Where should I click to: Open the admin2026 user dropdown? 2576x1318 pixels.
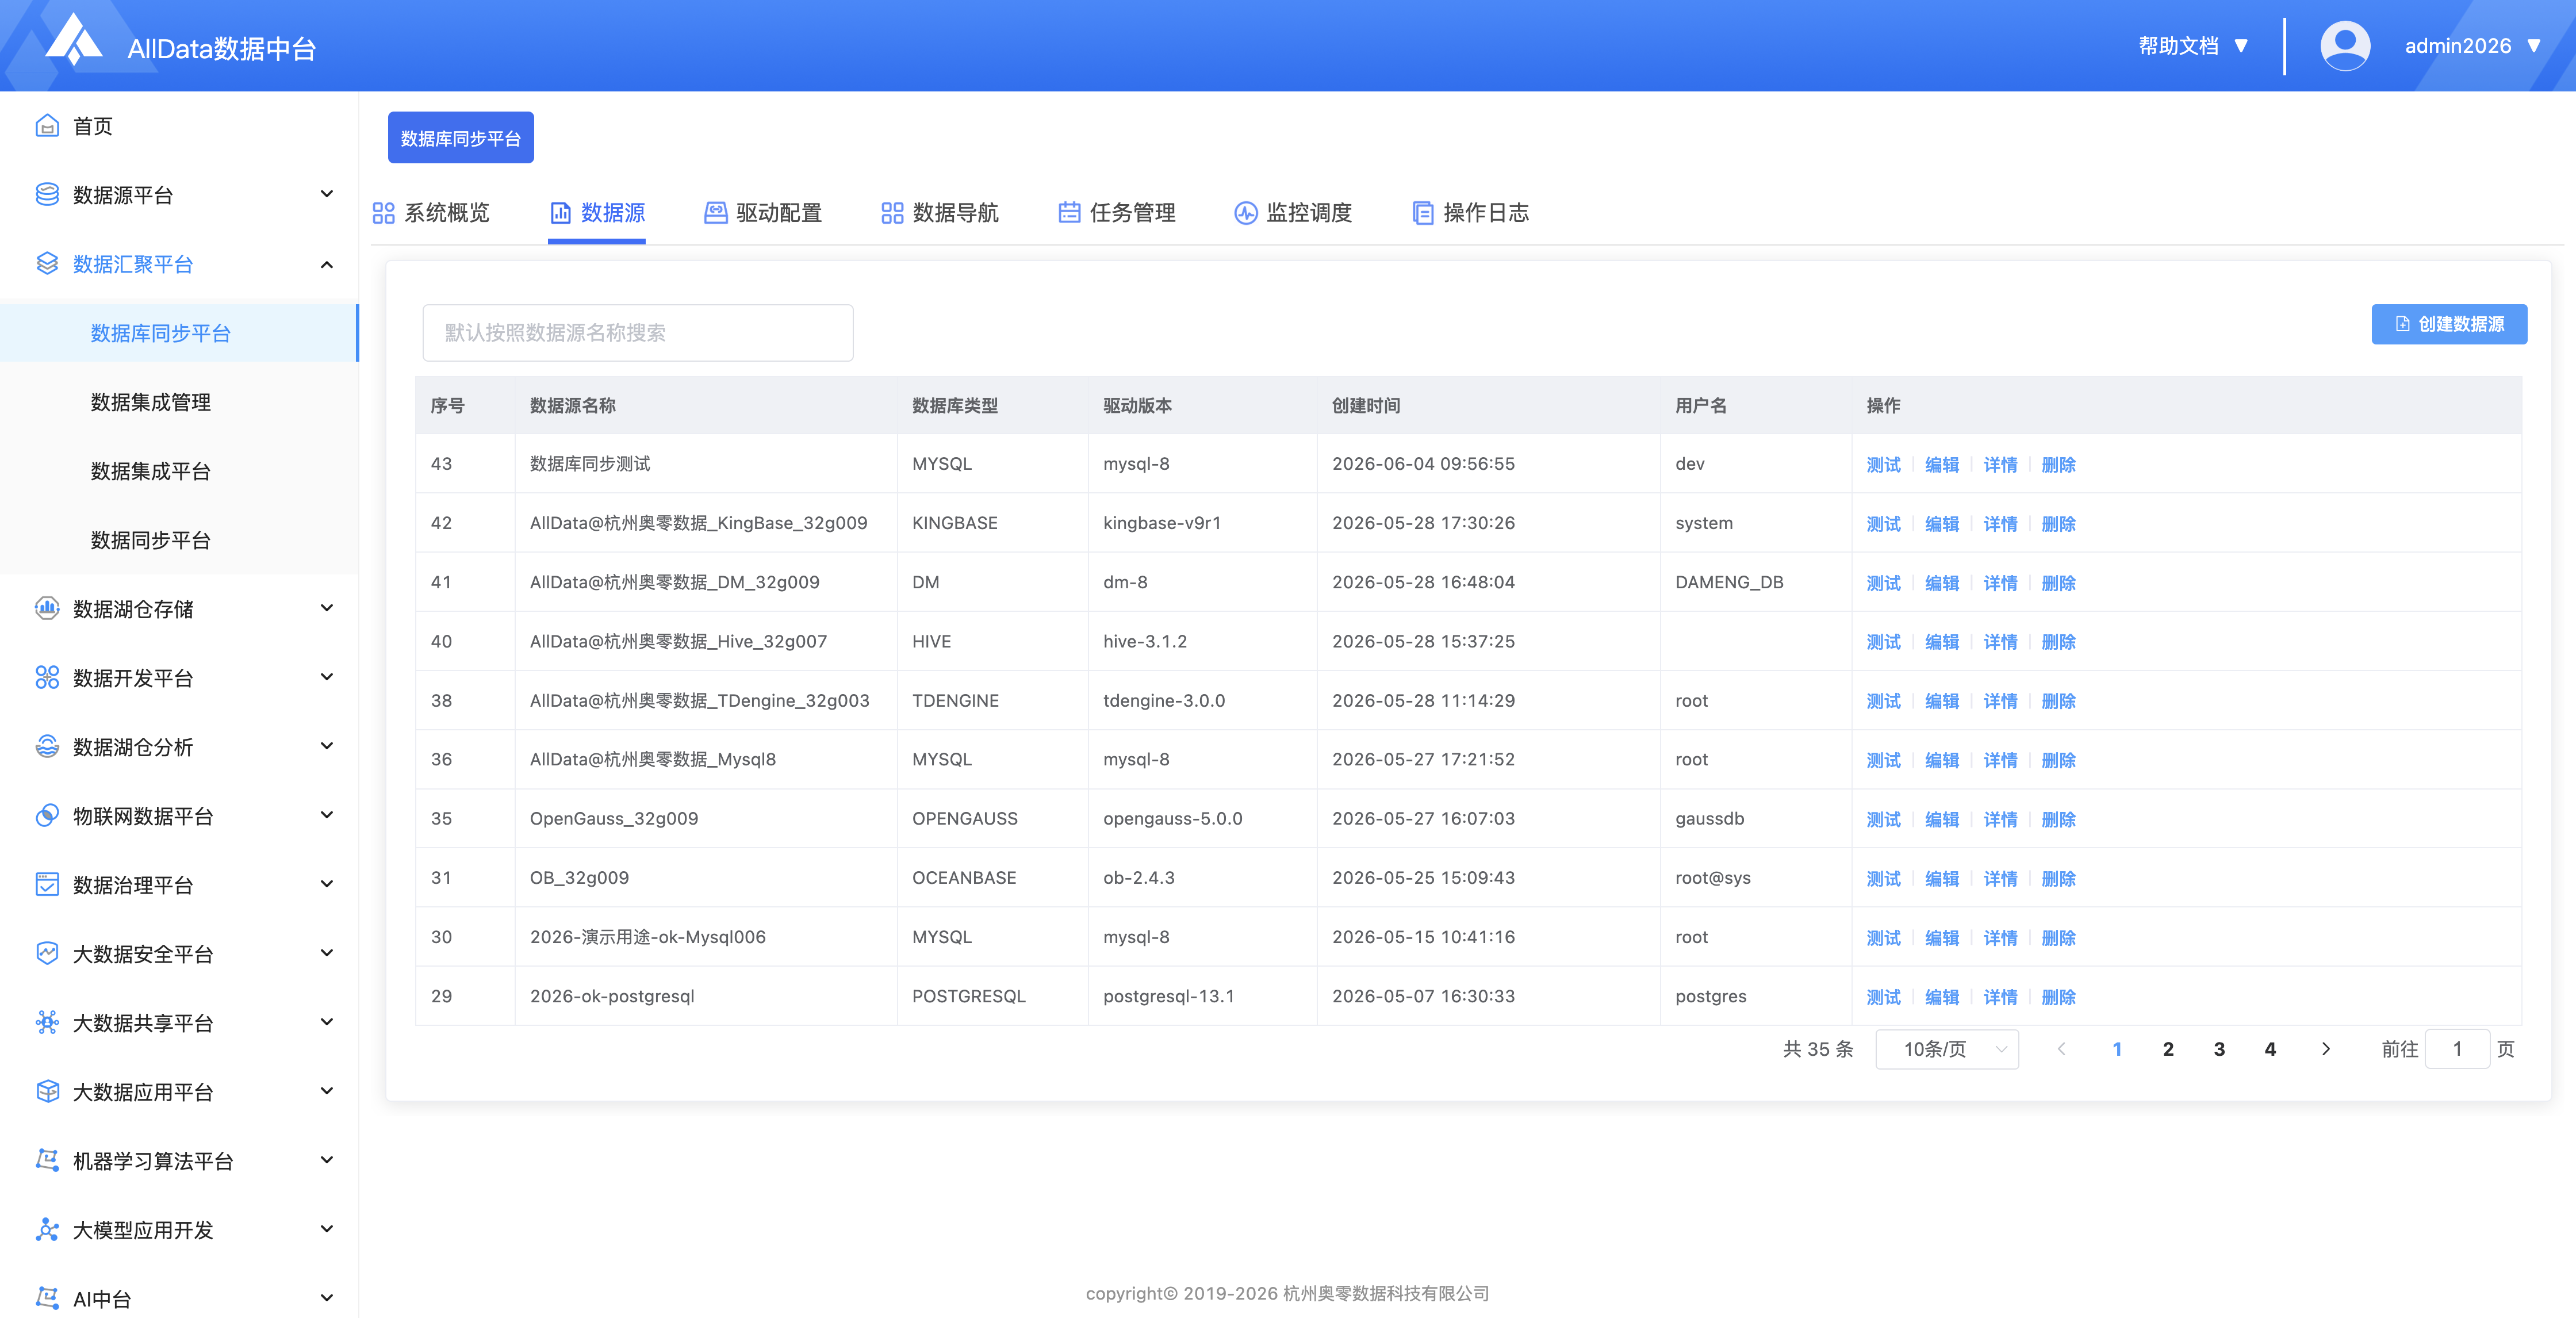pos(2472,46)
